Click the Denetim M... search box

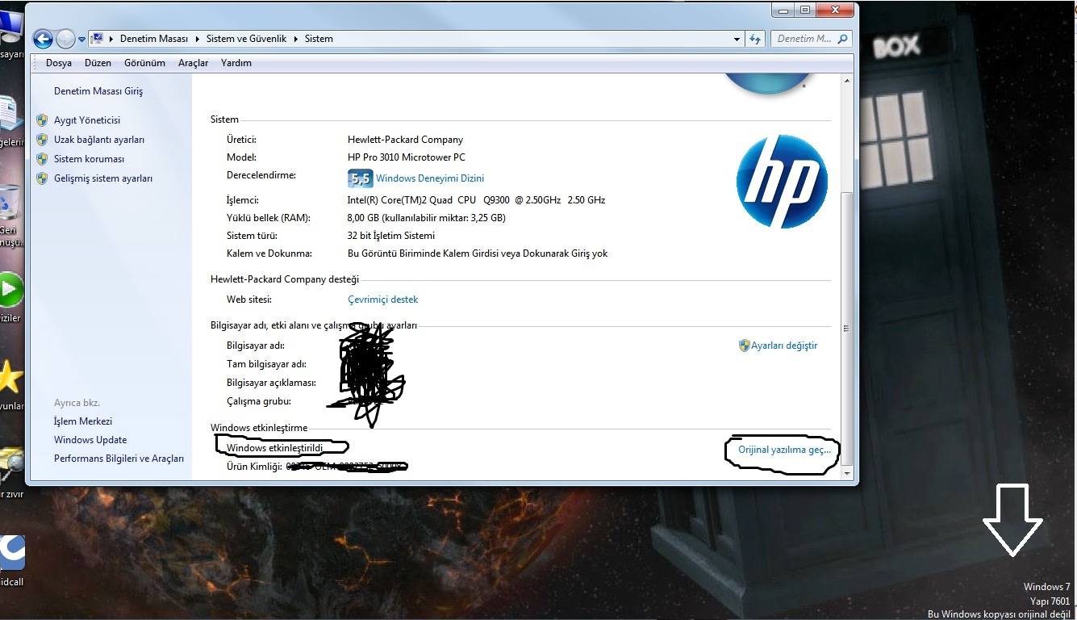coord(812,39)
